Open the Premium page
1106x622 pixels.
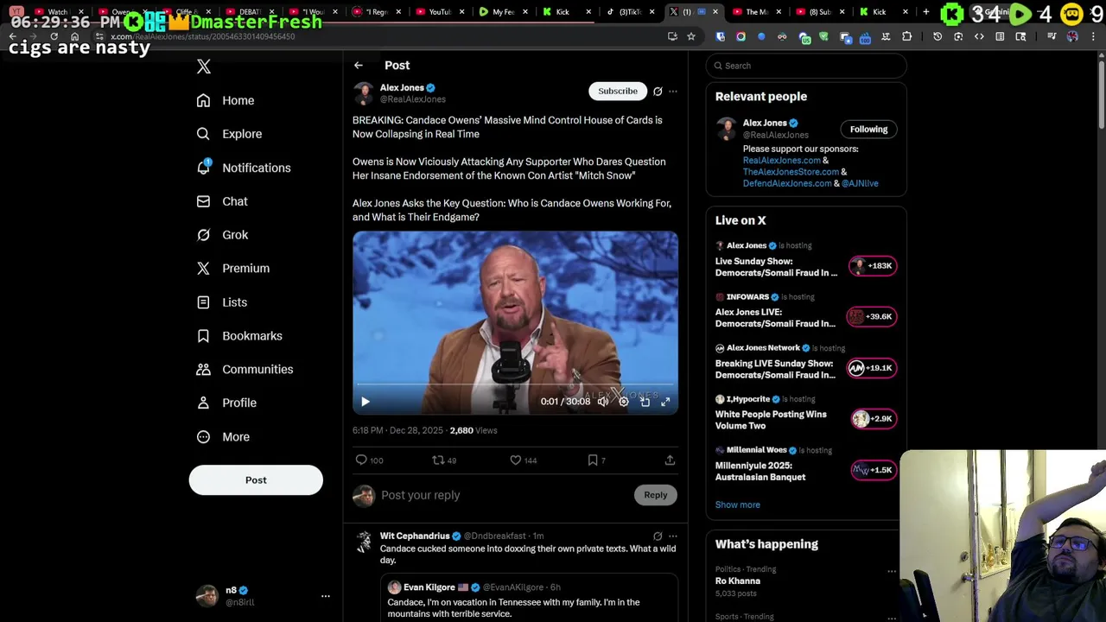[233, 269]
